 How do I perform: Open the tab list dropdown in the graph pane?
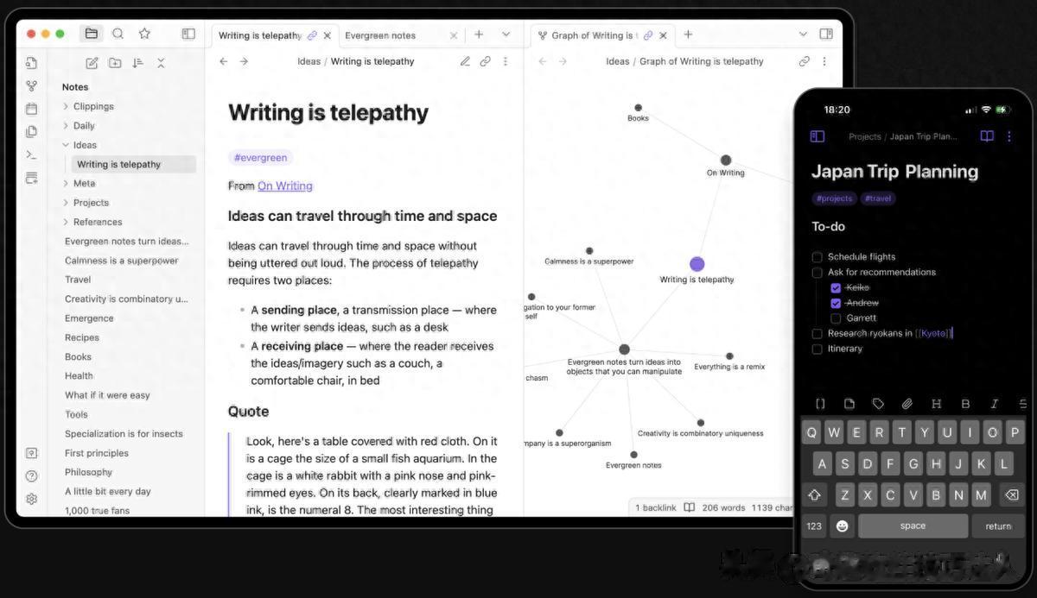(x=803, y=35)
